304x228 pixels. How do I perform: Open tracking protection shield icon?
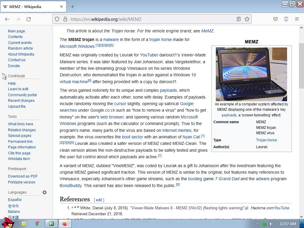57,19
